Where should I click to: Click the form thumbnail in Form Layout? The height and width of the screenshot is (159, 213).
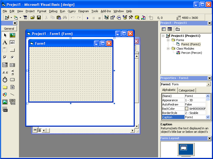[183, 148]
